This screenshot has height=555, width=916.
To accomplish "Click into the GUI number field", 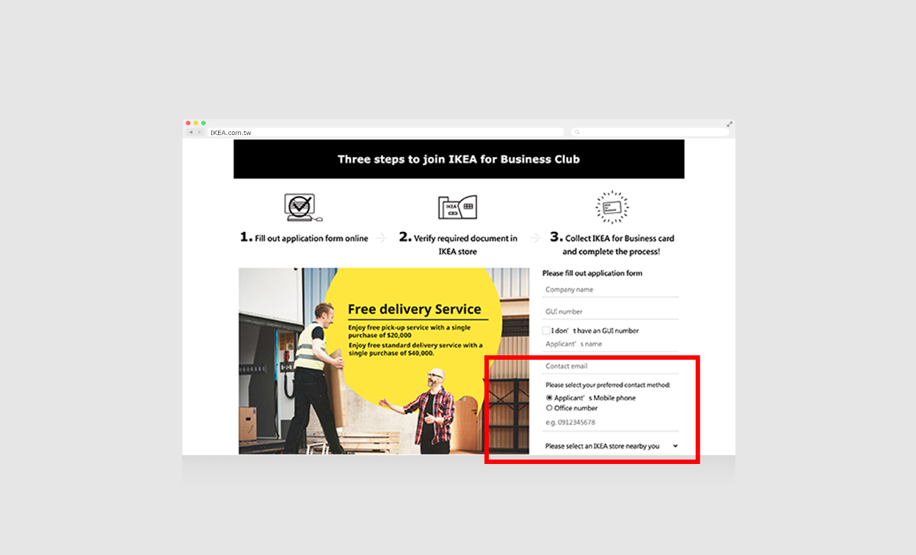I will coord(611,312).
